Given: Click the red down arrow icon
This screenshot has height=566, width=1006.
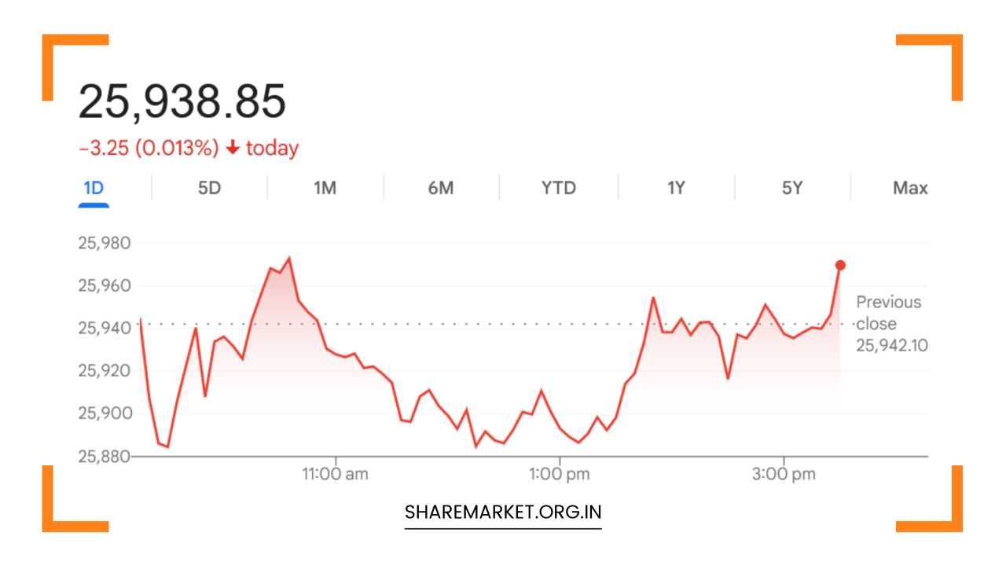Looking at the screenshot, I should [x=232, y=148].
